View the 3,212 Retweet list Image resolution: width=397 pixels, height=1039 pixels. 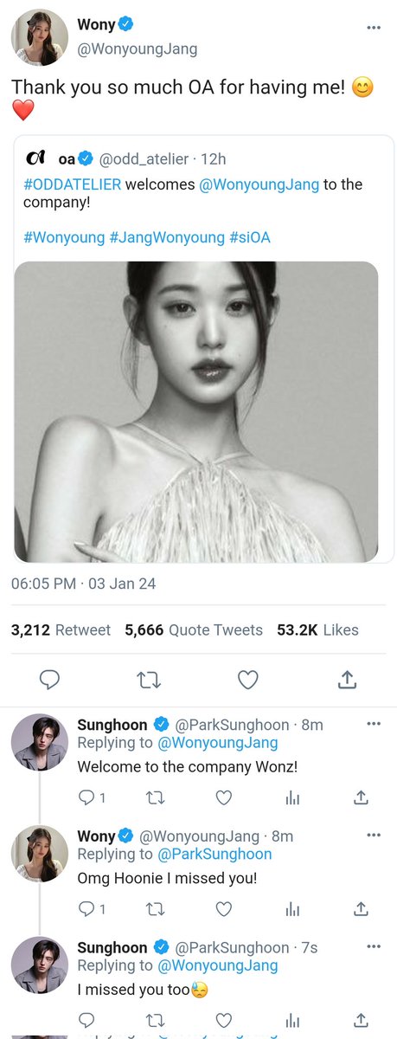point(61,630)
